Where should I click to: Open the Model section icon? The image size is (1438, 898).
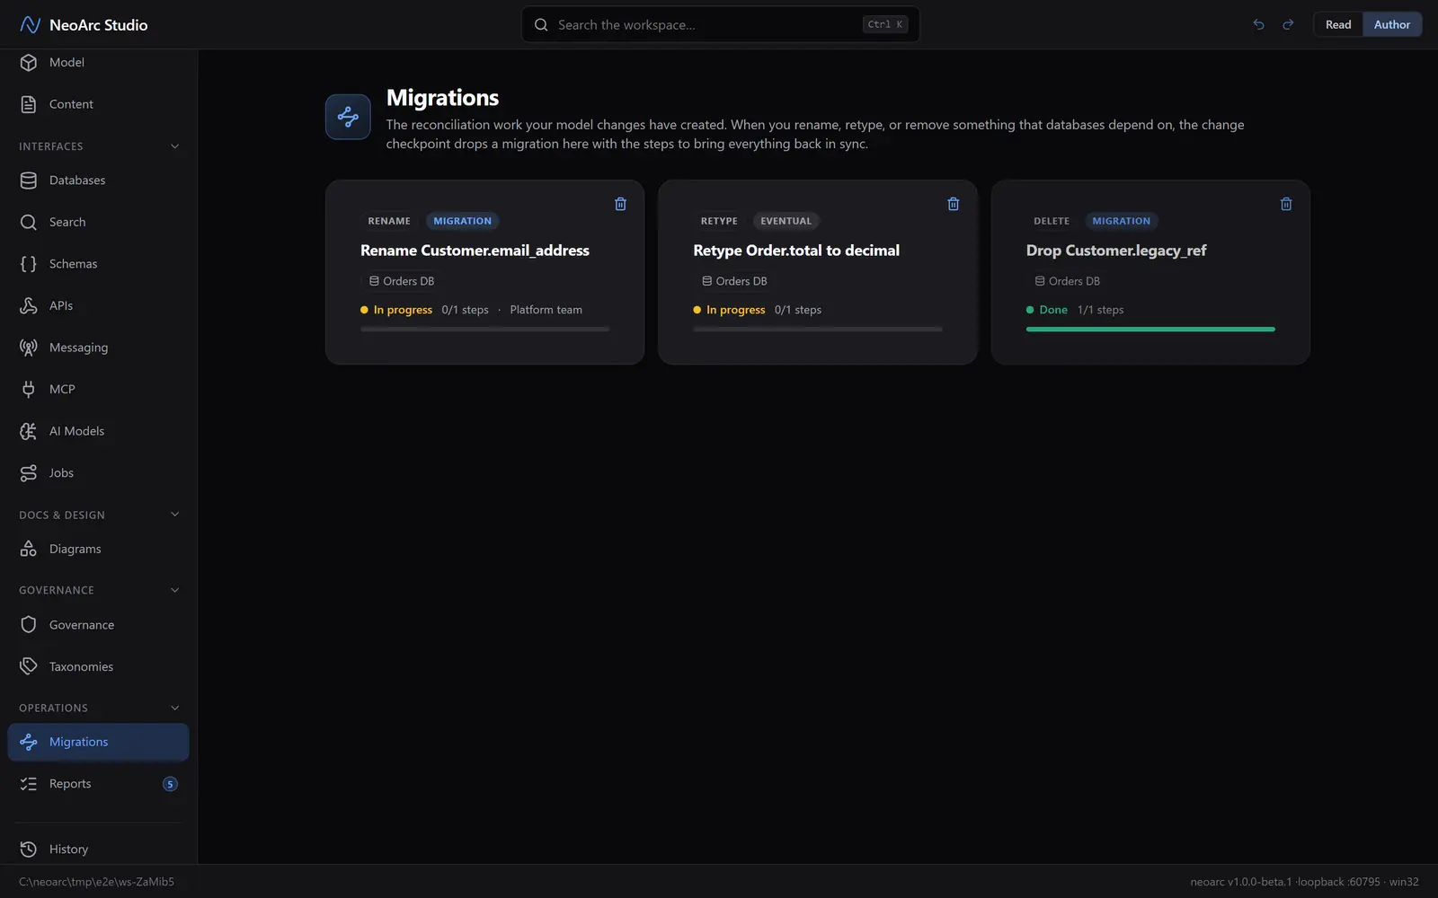tap(29, 62)
